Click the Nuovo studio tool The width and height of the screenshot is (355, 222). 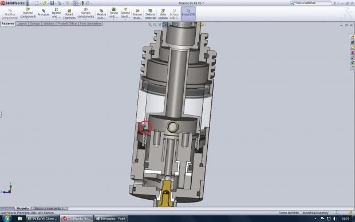137,14
